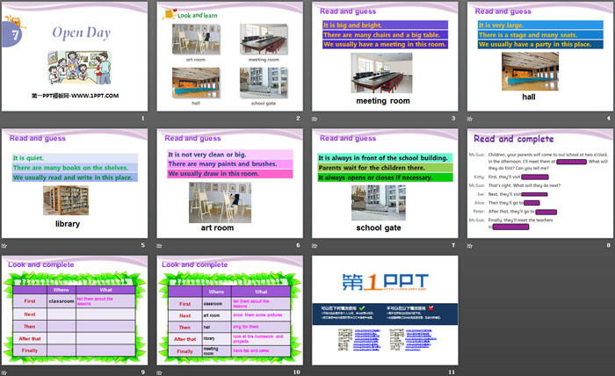Click the 'hall' caption on slide 4
The height and width of the screenshot is (376, 615).
click(529, 97)
